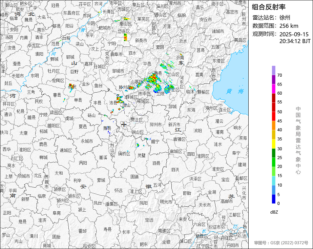Click the radar echo over 成武

click(x=72, y=87)
